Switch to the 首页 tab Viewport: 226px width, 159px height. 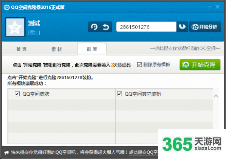click(x=22, y=49)
